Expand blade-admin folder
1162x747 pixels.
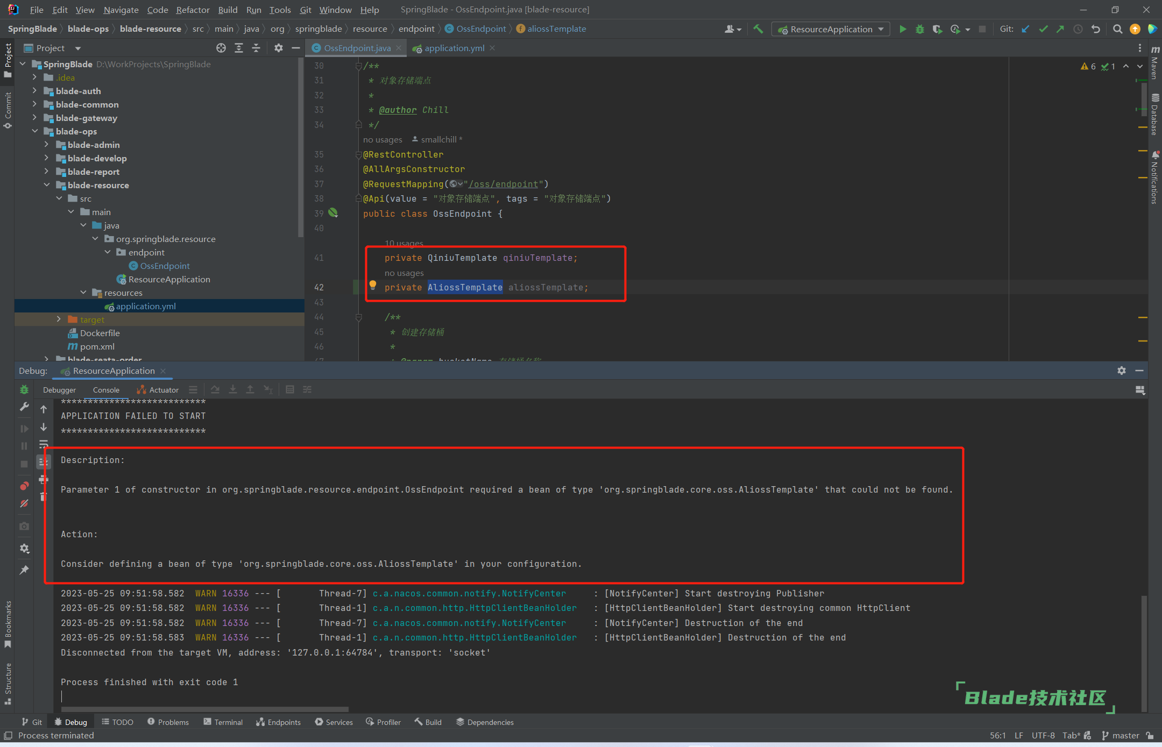[46, 145]
